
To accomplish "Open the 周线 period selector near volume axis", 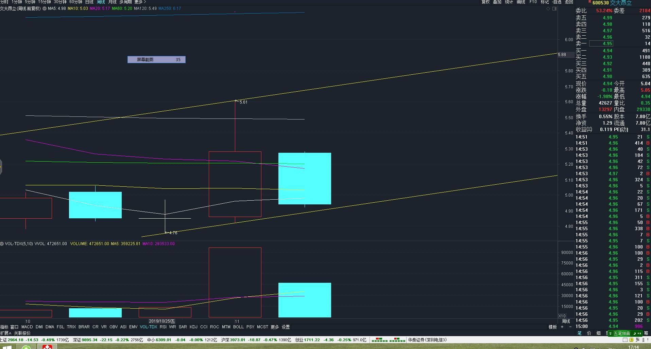I will pyautogui.click(x=566, y=321).
